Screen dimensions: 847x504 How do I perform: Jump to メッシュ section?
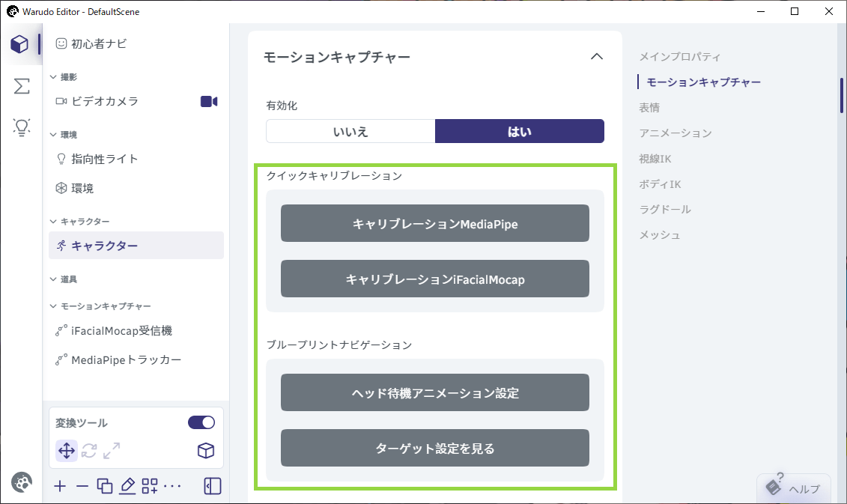(660, 235)
